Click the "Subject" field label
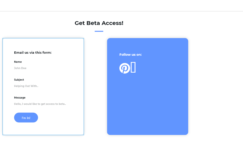This screenshot has height=151, width=243. coord(19,80)
